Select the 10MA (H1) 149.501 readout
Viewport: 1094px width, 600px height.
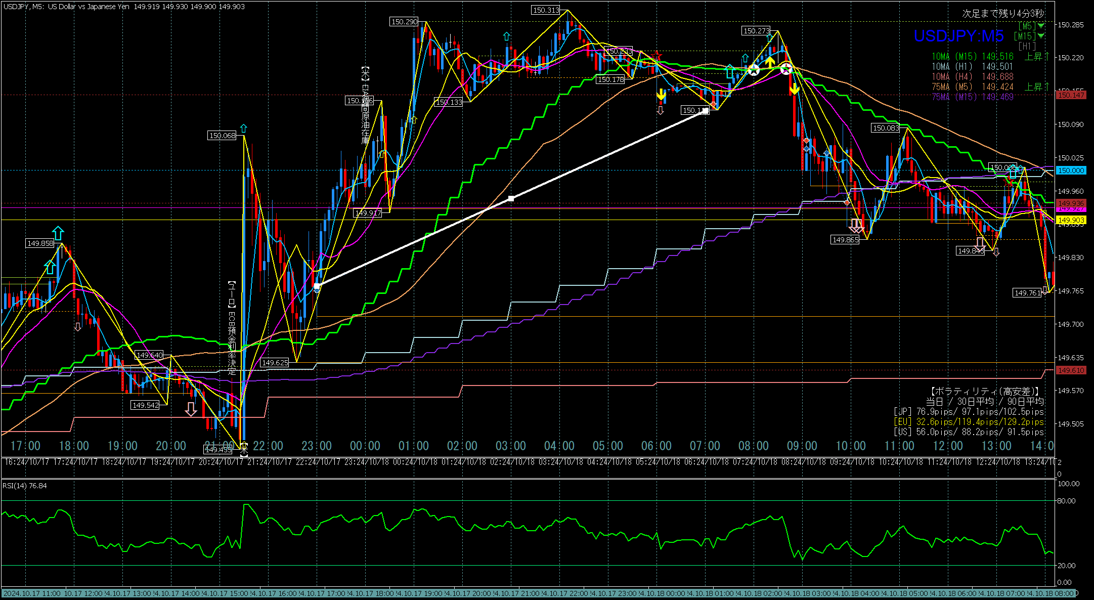(973, 67)
